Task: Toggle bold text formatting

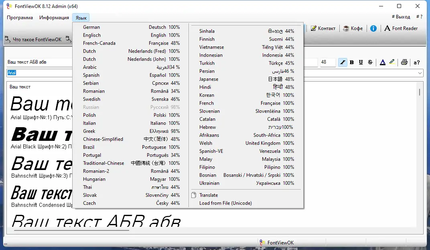Action: coord(351,62)
